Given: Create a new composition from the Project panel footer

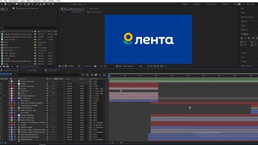Looking at the screenshot, I should (x=7, y=66).
